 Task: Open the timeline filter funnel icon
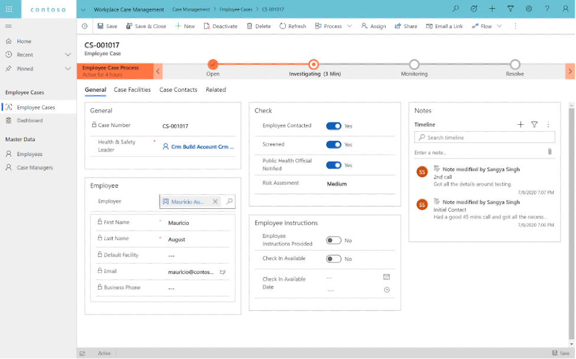[x=535, y=125]
